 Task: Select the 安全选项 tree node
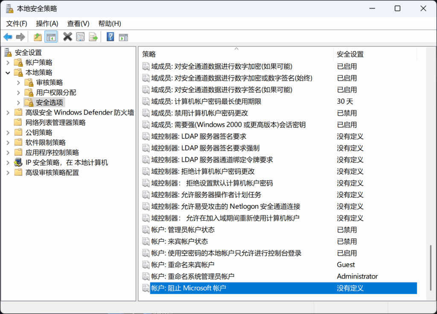pyautogui.click(x=49, y=102)
